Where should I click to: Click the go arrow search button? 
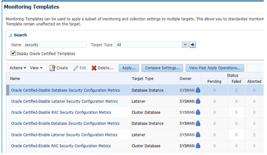pos(192,45)
